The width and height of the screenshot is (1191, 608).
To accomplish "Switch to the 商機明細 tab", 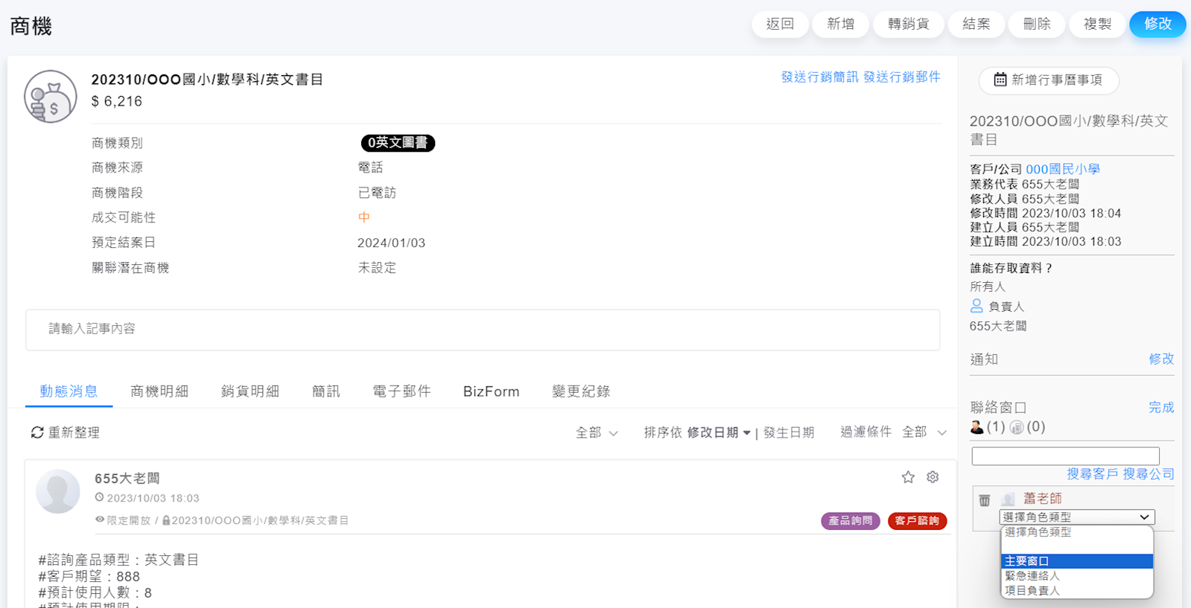I will click(x=159, y=391).
